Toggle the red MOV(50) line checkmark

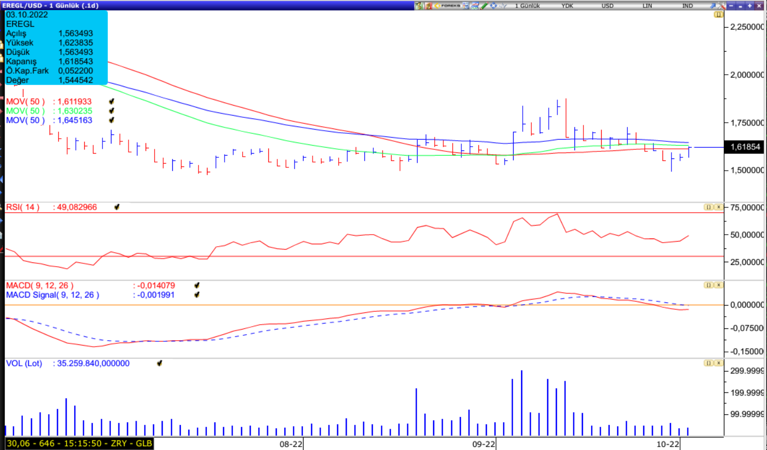pyautogui.click(x=111, y=101)
